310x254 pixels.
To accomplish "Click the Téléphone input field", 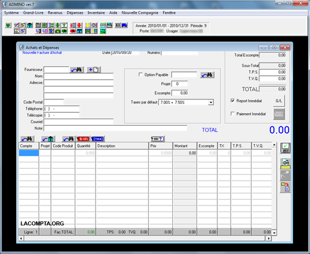I will [61, 109].
